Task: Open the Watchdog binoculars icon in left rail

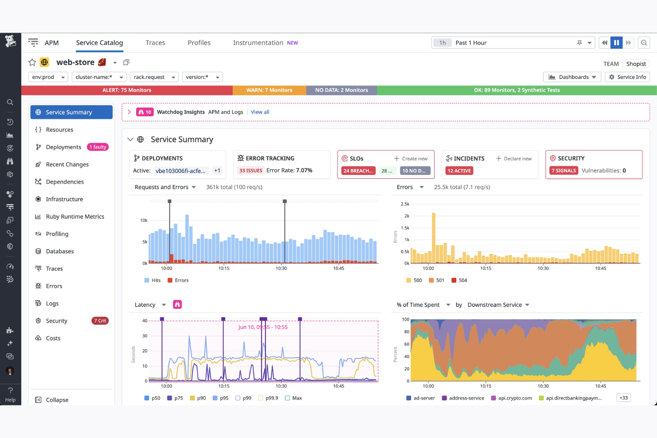Action: 10,161
